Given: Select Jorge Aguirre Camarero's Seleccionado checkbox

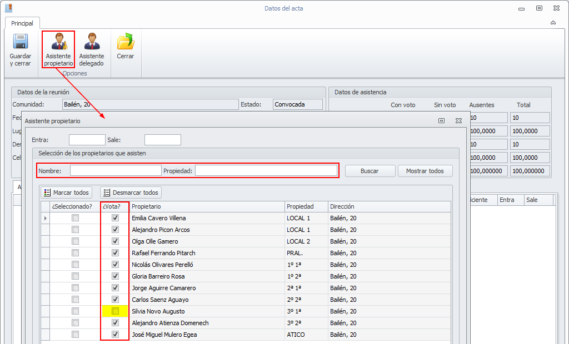Looking at the screenshot, I should [x=75, y=288].
